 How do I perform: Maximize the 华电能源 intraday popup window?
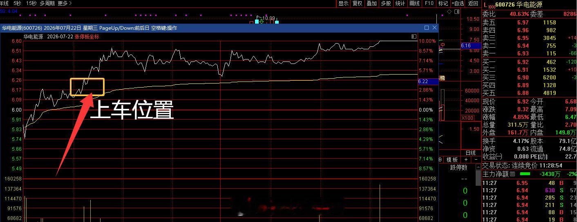(x=427, y=28)
